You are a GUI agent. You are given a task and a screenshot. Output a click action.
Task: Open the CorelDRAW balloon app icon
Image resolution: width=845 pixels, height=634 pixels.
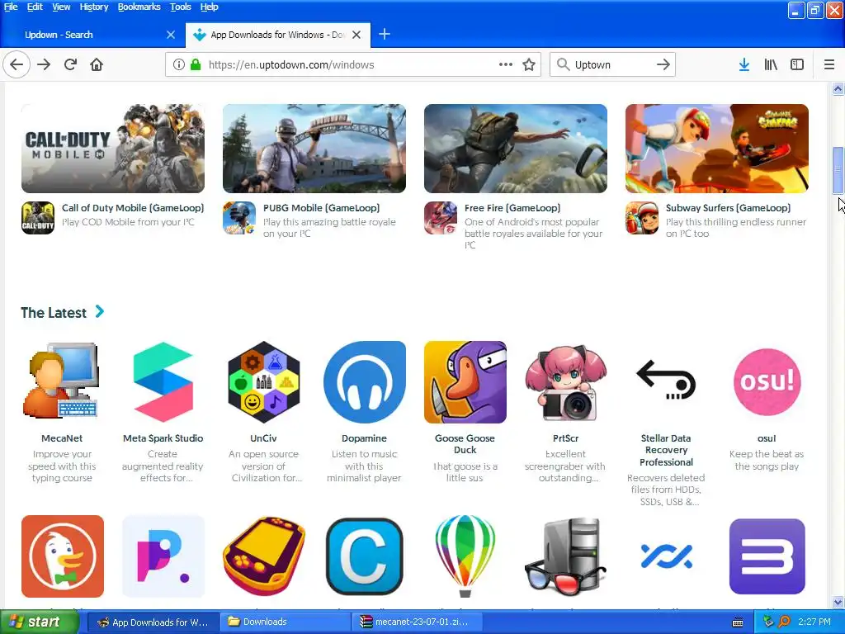point(465,556)
